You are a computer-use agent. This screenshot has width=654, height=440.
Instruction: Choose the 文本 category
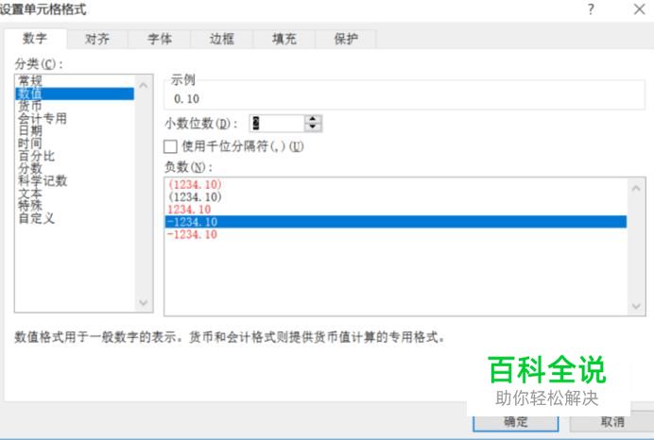pos(75,193)
